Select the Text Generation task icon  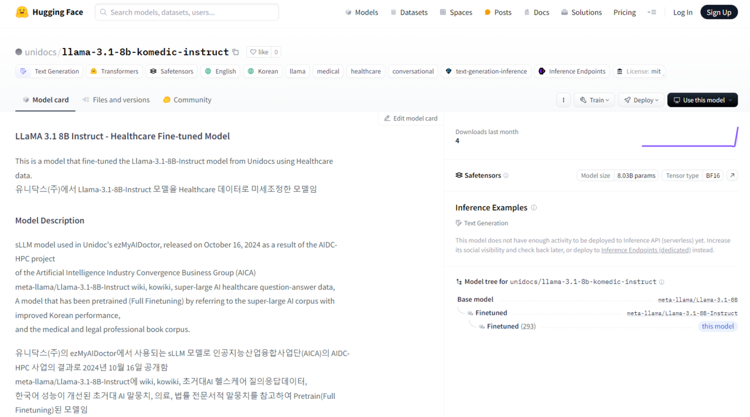23,71
